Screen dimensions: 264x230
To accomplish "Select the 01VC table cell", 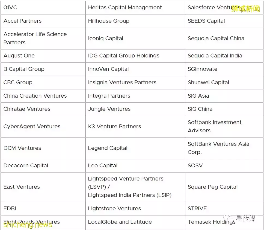I will pos(10,8).
